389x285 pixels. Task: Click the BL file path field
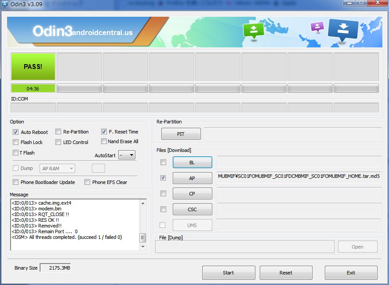pos(299,162)
